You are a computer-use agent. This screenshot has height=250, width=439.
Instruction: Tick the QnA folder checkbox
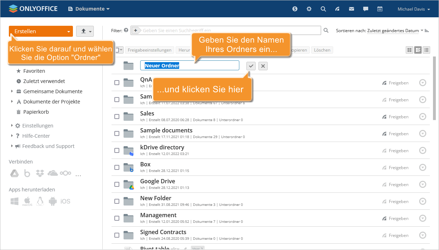coord(117,83)
